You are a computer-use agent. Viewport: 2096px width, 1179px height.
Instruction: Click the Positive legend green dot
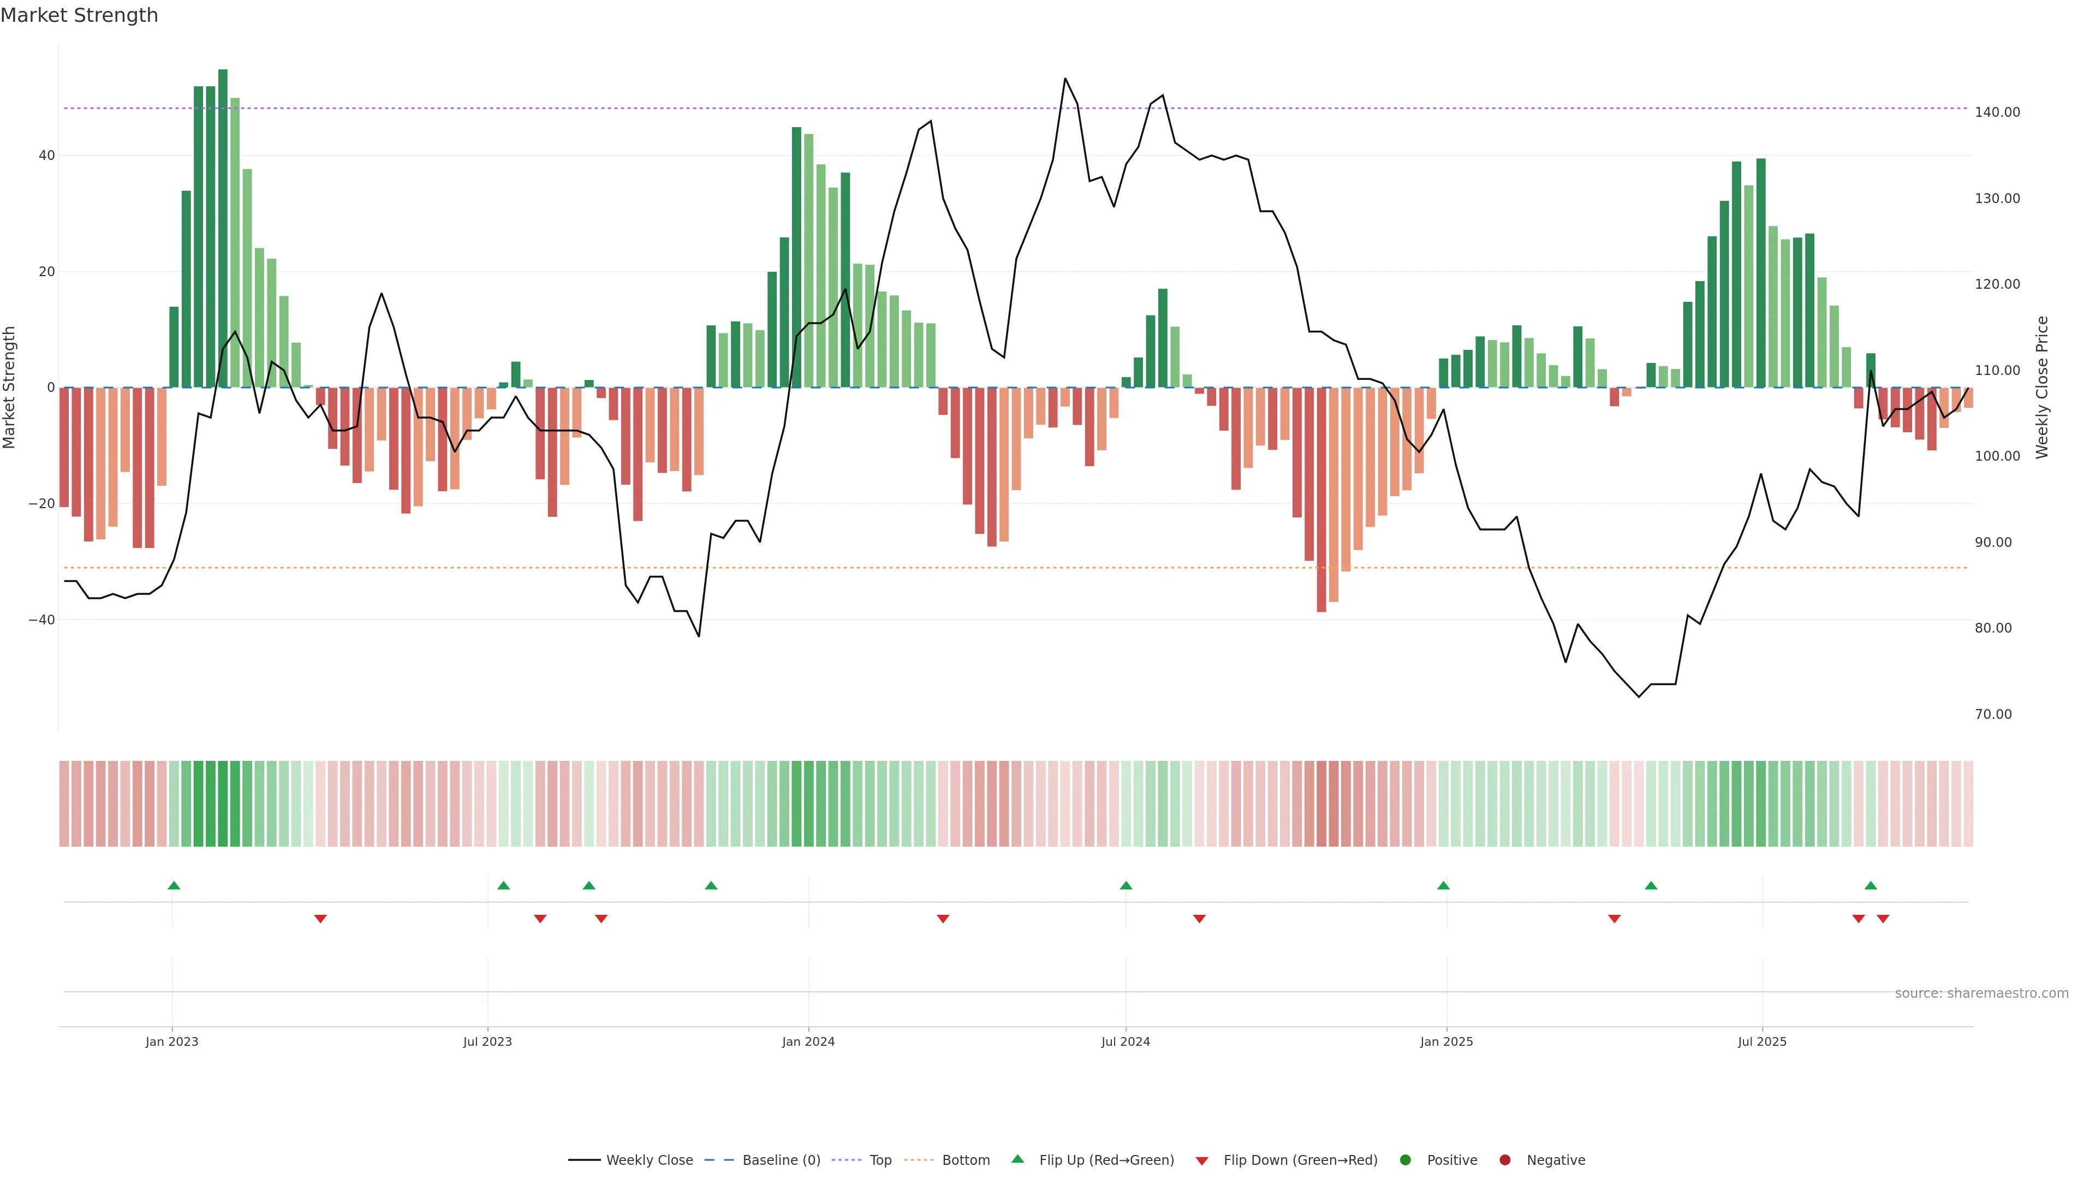point(1405,1160)
